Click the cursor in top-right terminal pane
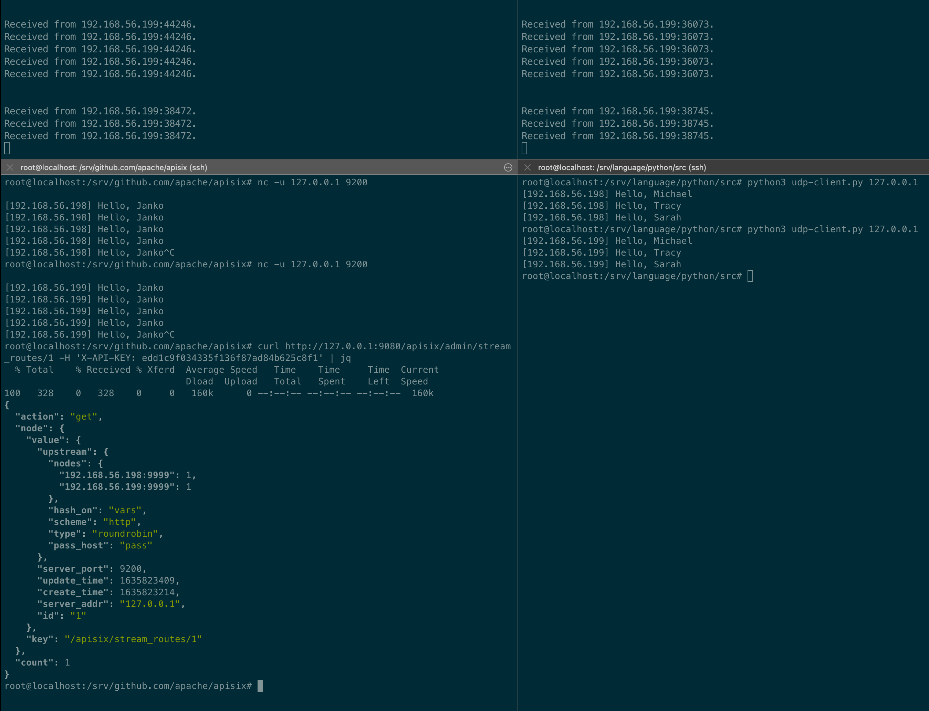 [x=524, y=148]
